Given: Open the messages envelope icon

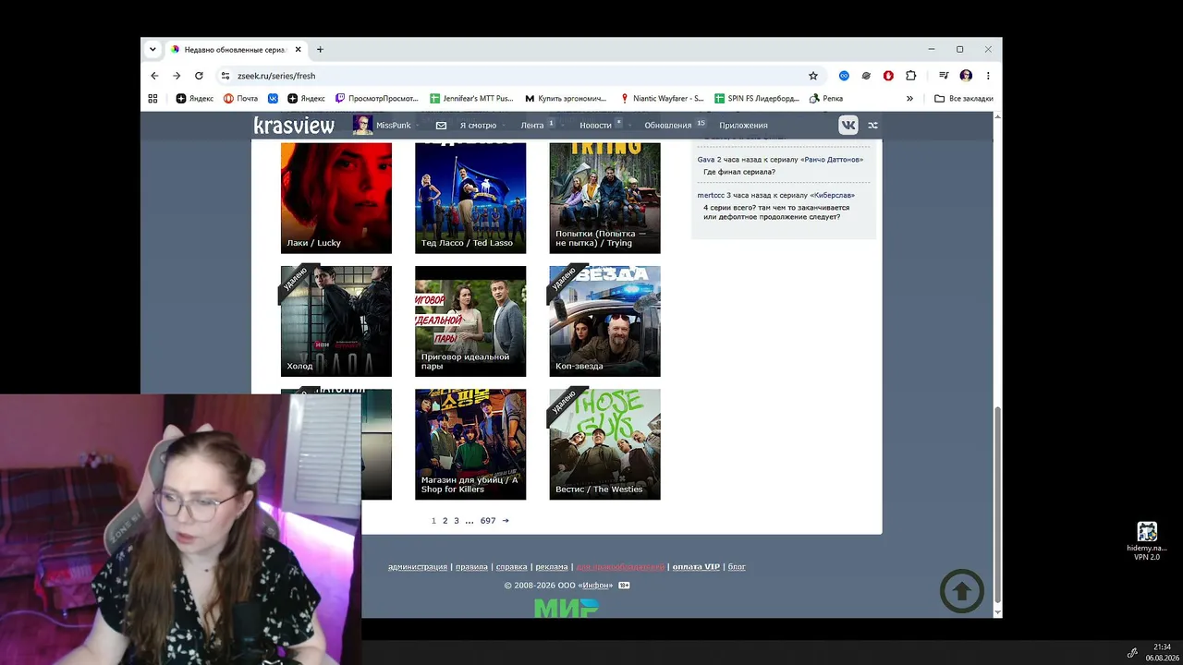Looking at the screenshot, I should (441, 126).
